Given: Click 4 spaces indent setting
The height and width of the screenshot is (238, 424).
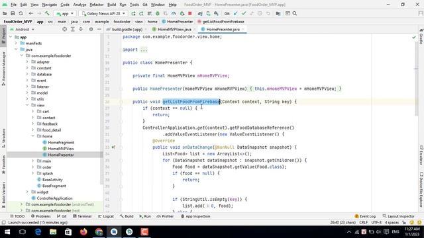Looking at the screenshot, I should pos(392,222).
